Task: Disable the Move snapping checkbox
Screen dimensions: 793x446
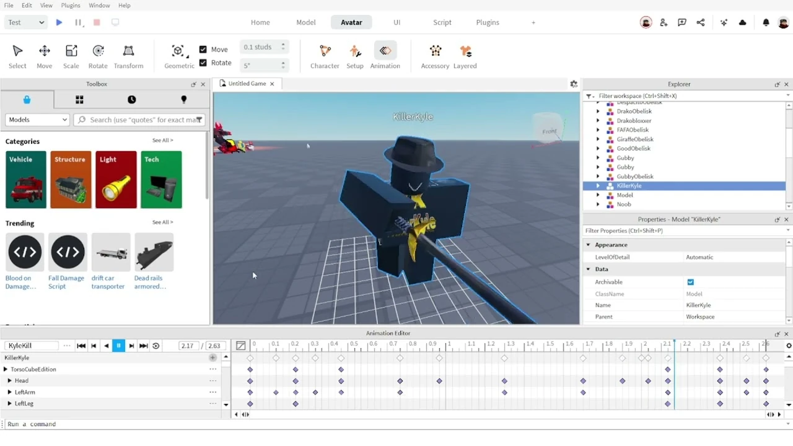Action: 203,50
